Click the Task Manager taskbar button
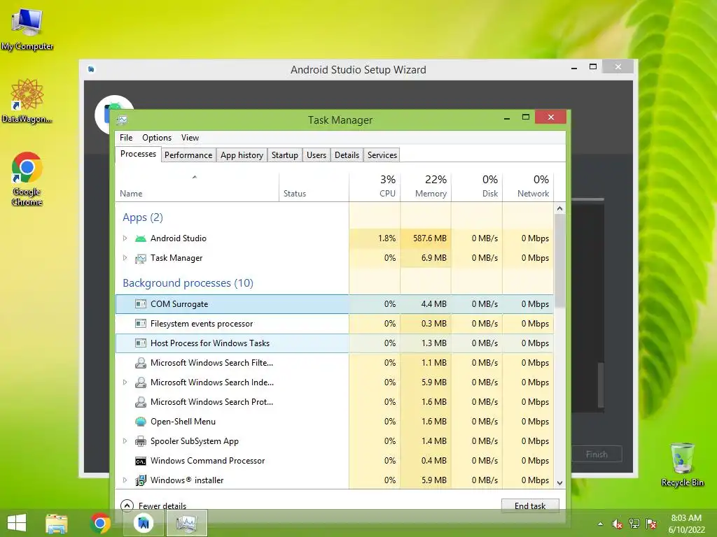Viewport: 717px width, 537px height. pyautogui.click(x=186, y=523)
